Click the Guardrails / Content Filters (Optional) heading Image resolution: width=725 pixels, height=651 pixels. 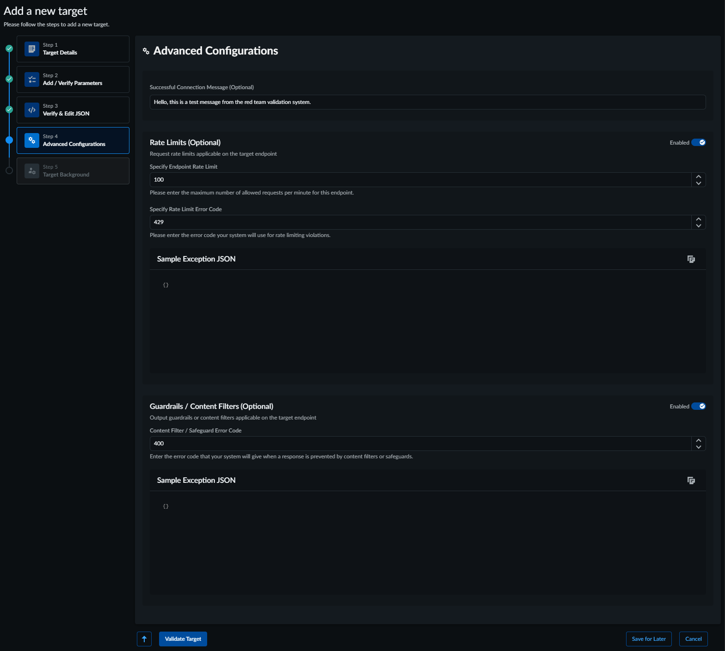[211, 407]
